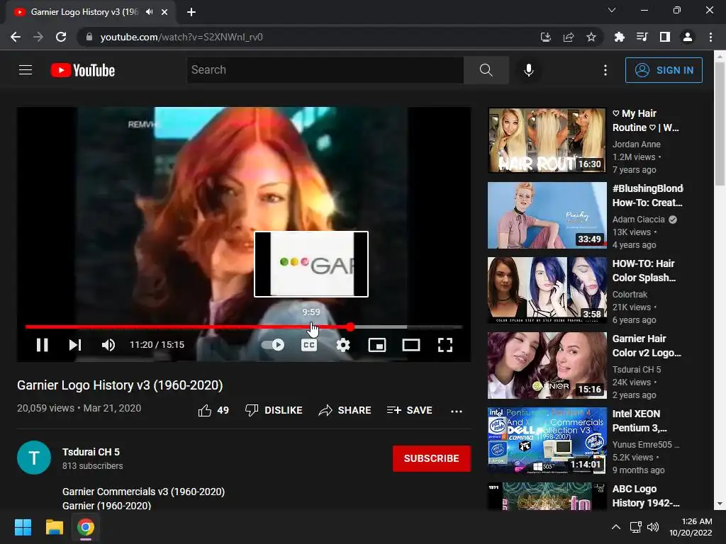The height and width of the screenshot is (544, 726).
Task: Open Tsdurai CH 5 channel name link
Action: (91, 452)
